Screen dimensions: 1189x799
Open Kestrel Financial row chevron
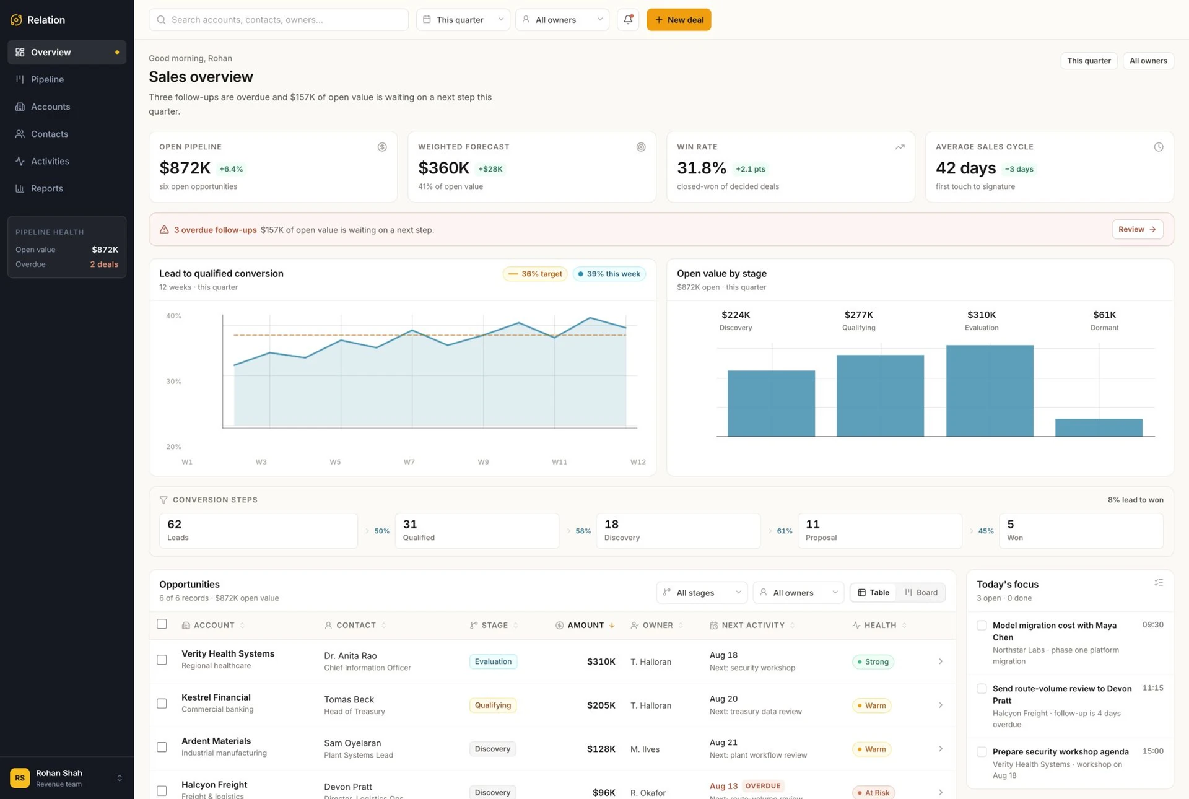(940, 705)
